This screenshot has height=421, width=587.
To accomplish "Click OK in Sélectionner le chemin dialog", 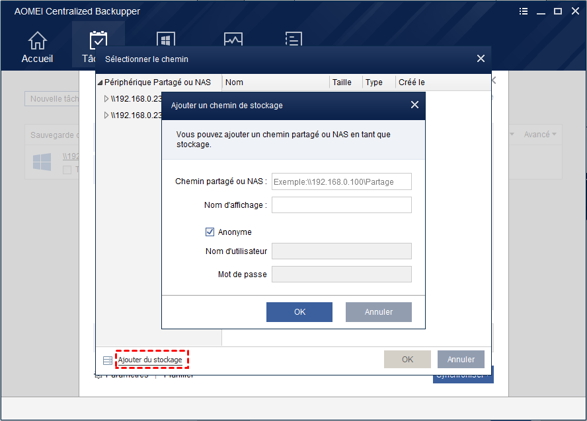I will click(407, 360).
